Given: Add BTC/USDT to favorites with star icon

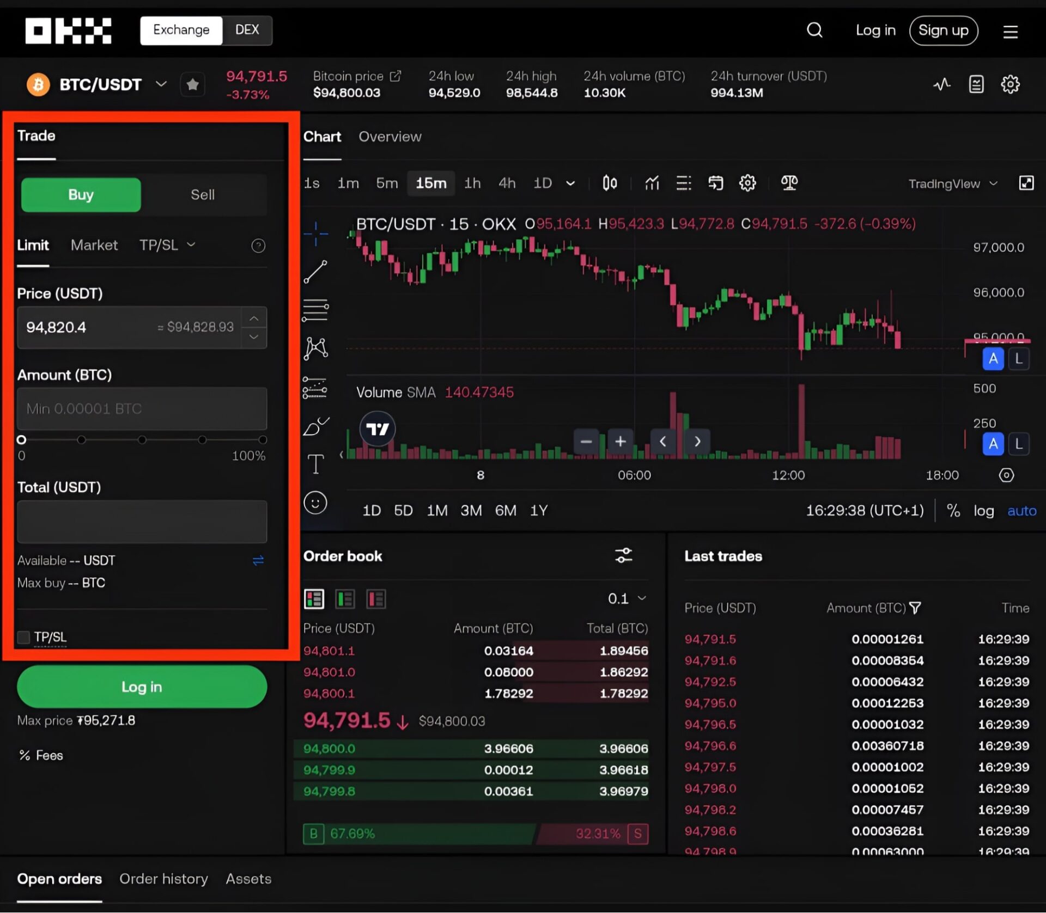Looking at the screenshot, I should [x=192, y=84].
